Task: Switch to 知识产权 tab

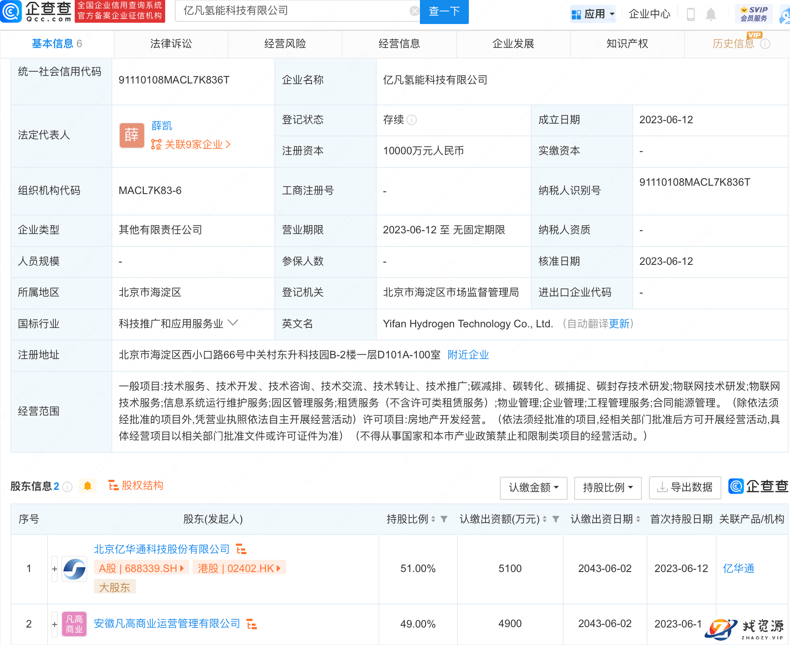Action: [627, 44]
